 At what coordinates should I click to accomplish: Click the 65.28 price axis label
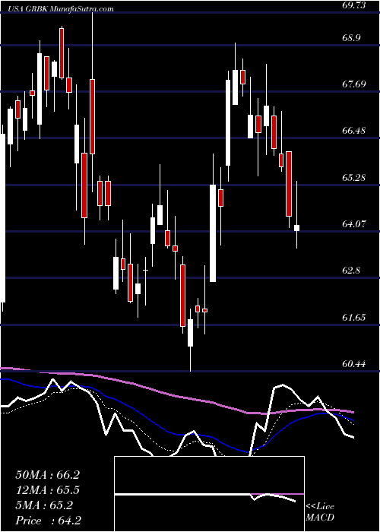[355, 177]
